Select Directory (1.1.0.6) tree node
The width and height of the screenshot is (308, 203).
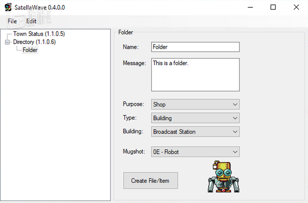coord(34,42)
